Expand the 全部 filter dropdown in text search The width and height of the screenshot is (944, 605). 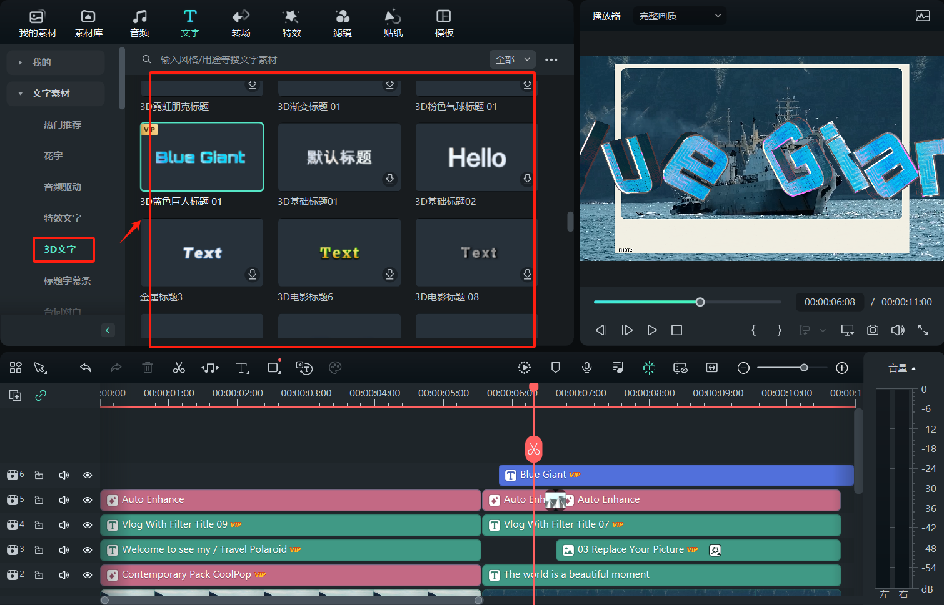[x=512, y=59]
